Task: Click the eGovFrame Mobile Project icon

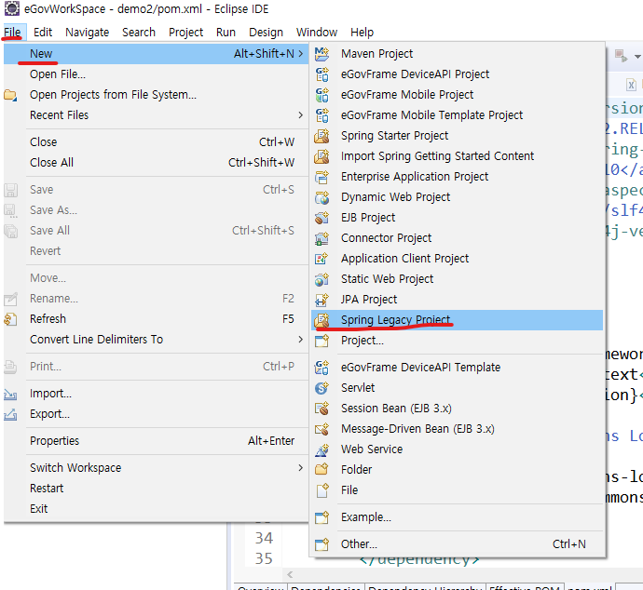Action: tap(321, 95)
